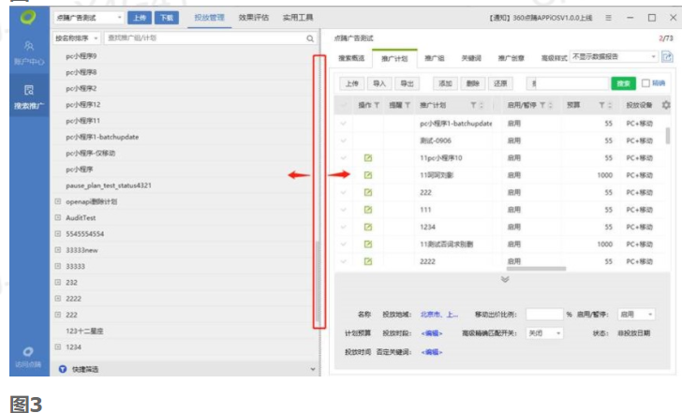Switch to 效果评估 top tab
682x413 pixels.
click(254, 18)
